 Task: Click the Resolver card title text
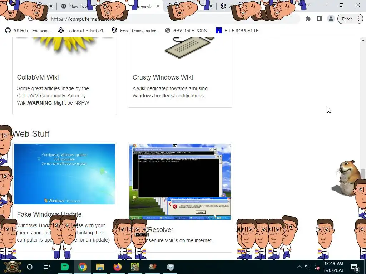(x=160, y=230)
